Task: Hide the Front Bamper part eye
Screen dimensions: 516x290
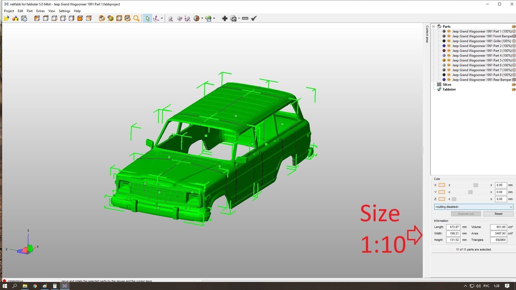Action: (x=449, y=36)
